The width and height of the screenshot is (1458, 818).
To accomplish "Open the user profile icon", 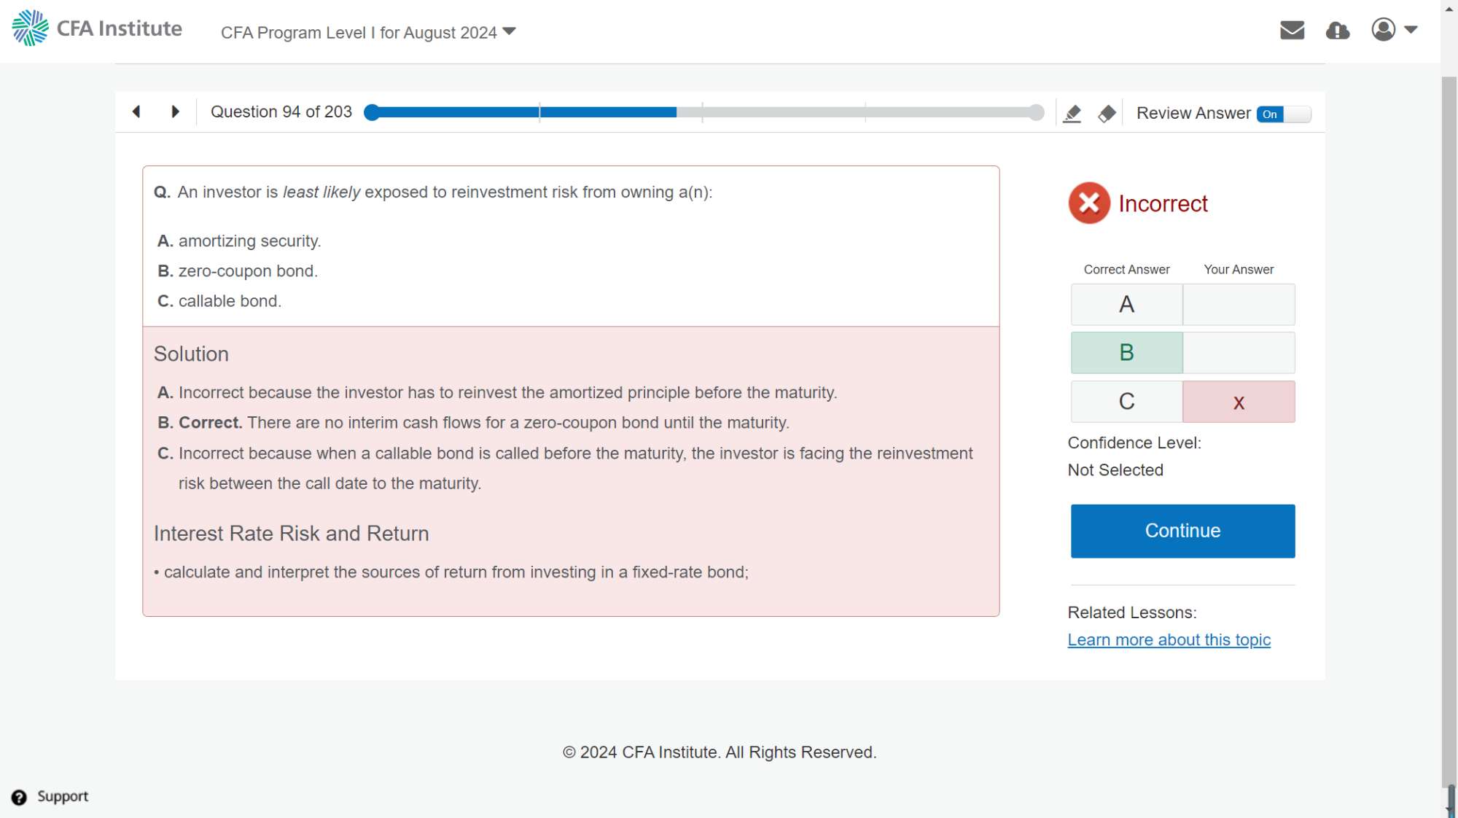I will coord(1383,30).
